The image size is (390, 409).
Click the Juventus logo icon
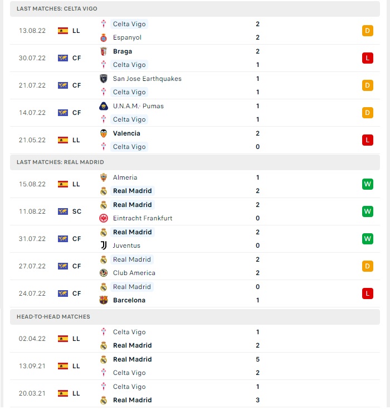(x=104, y=246)
